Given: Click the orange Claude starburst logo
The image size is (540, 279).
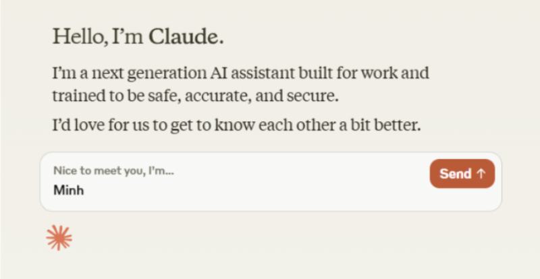Looking at the screenshot, I should coord(59,237).
